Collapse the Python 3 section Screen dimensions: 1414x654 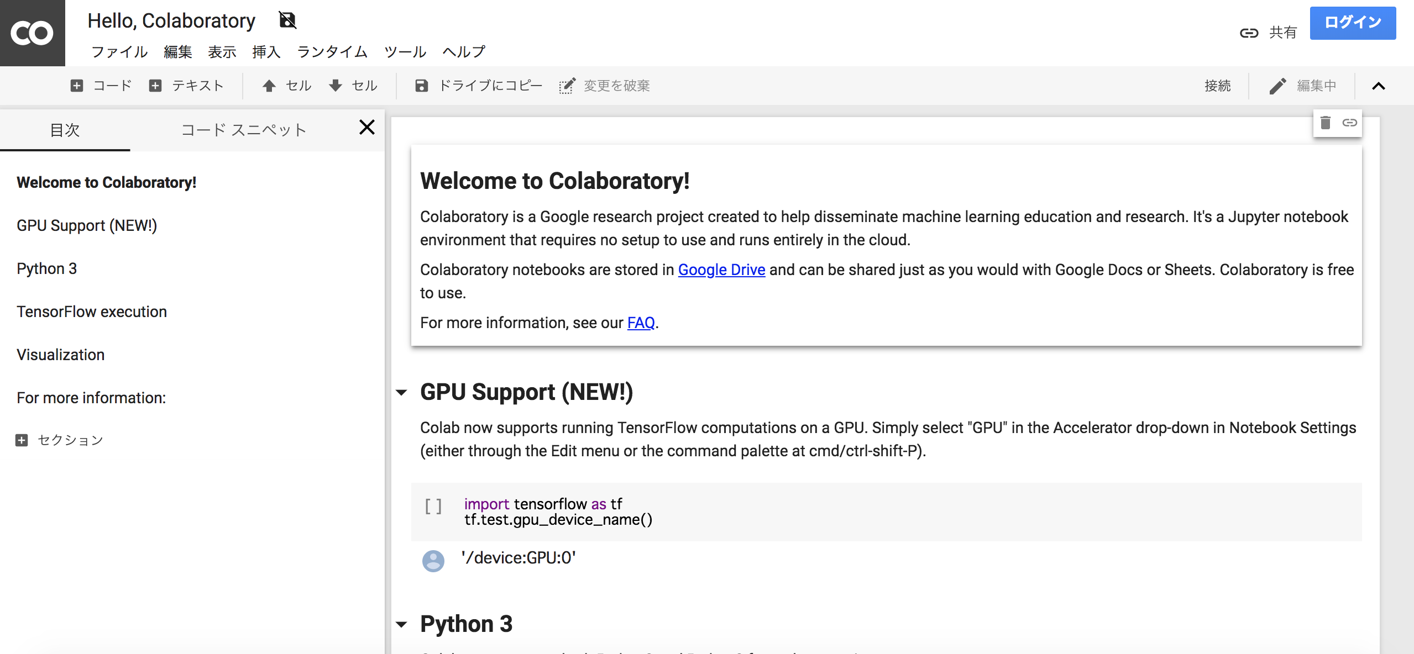[x=402, y=625]
